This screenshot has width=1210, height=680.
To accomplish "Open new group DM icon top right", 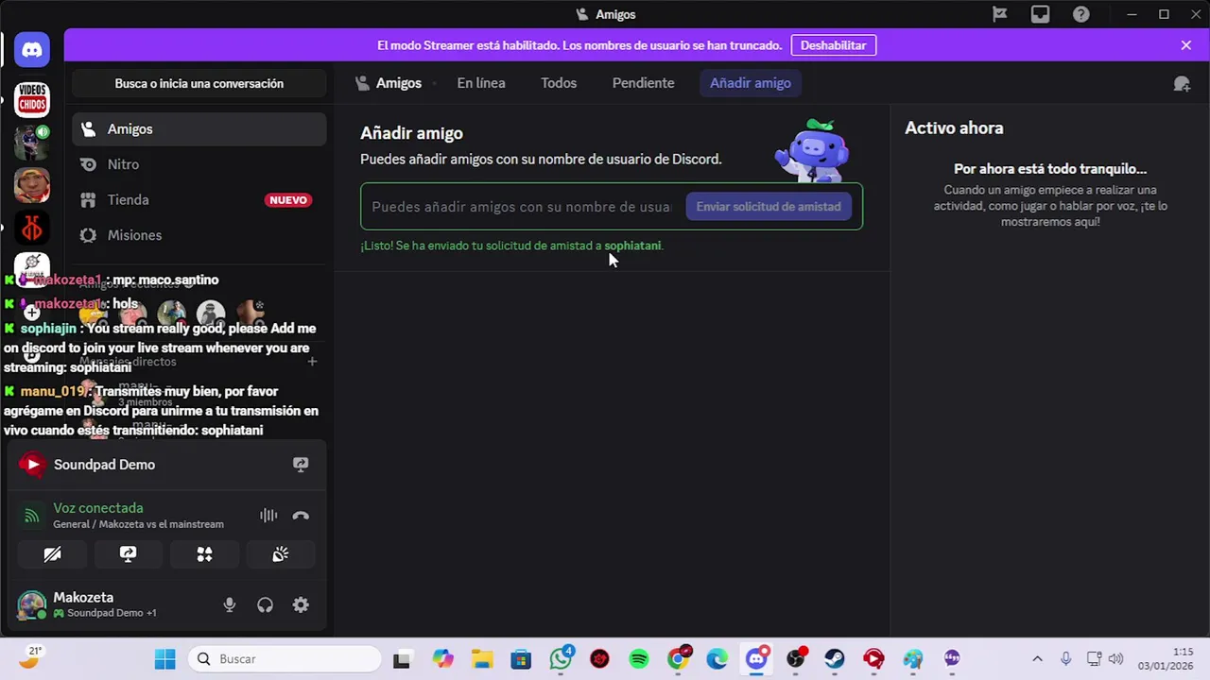I will click(1182, 83).
